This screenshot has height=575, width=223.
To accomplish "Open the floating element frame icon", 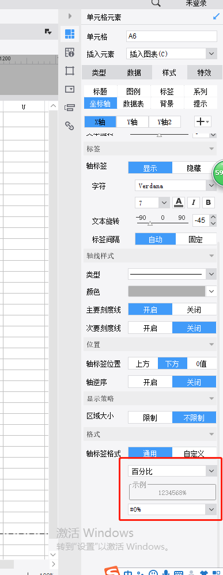I will [x=70, y=71].
